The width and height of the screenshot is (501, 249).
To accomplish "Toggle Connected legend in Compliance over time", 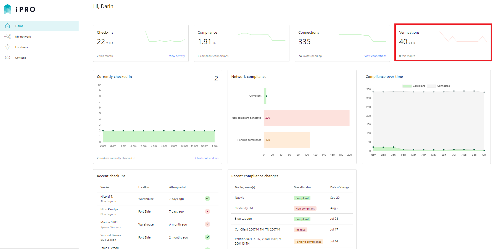I will [438, 86].
